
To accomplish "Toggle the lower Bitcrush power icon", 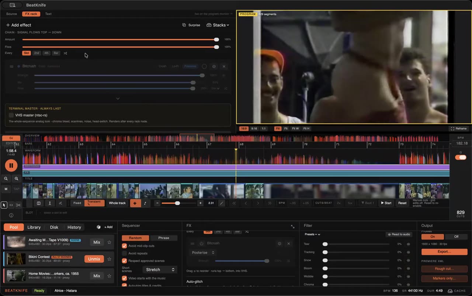I will [201, 243].
